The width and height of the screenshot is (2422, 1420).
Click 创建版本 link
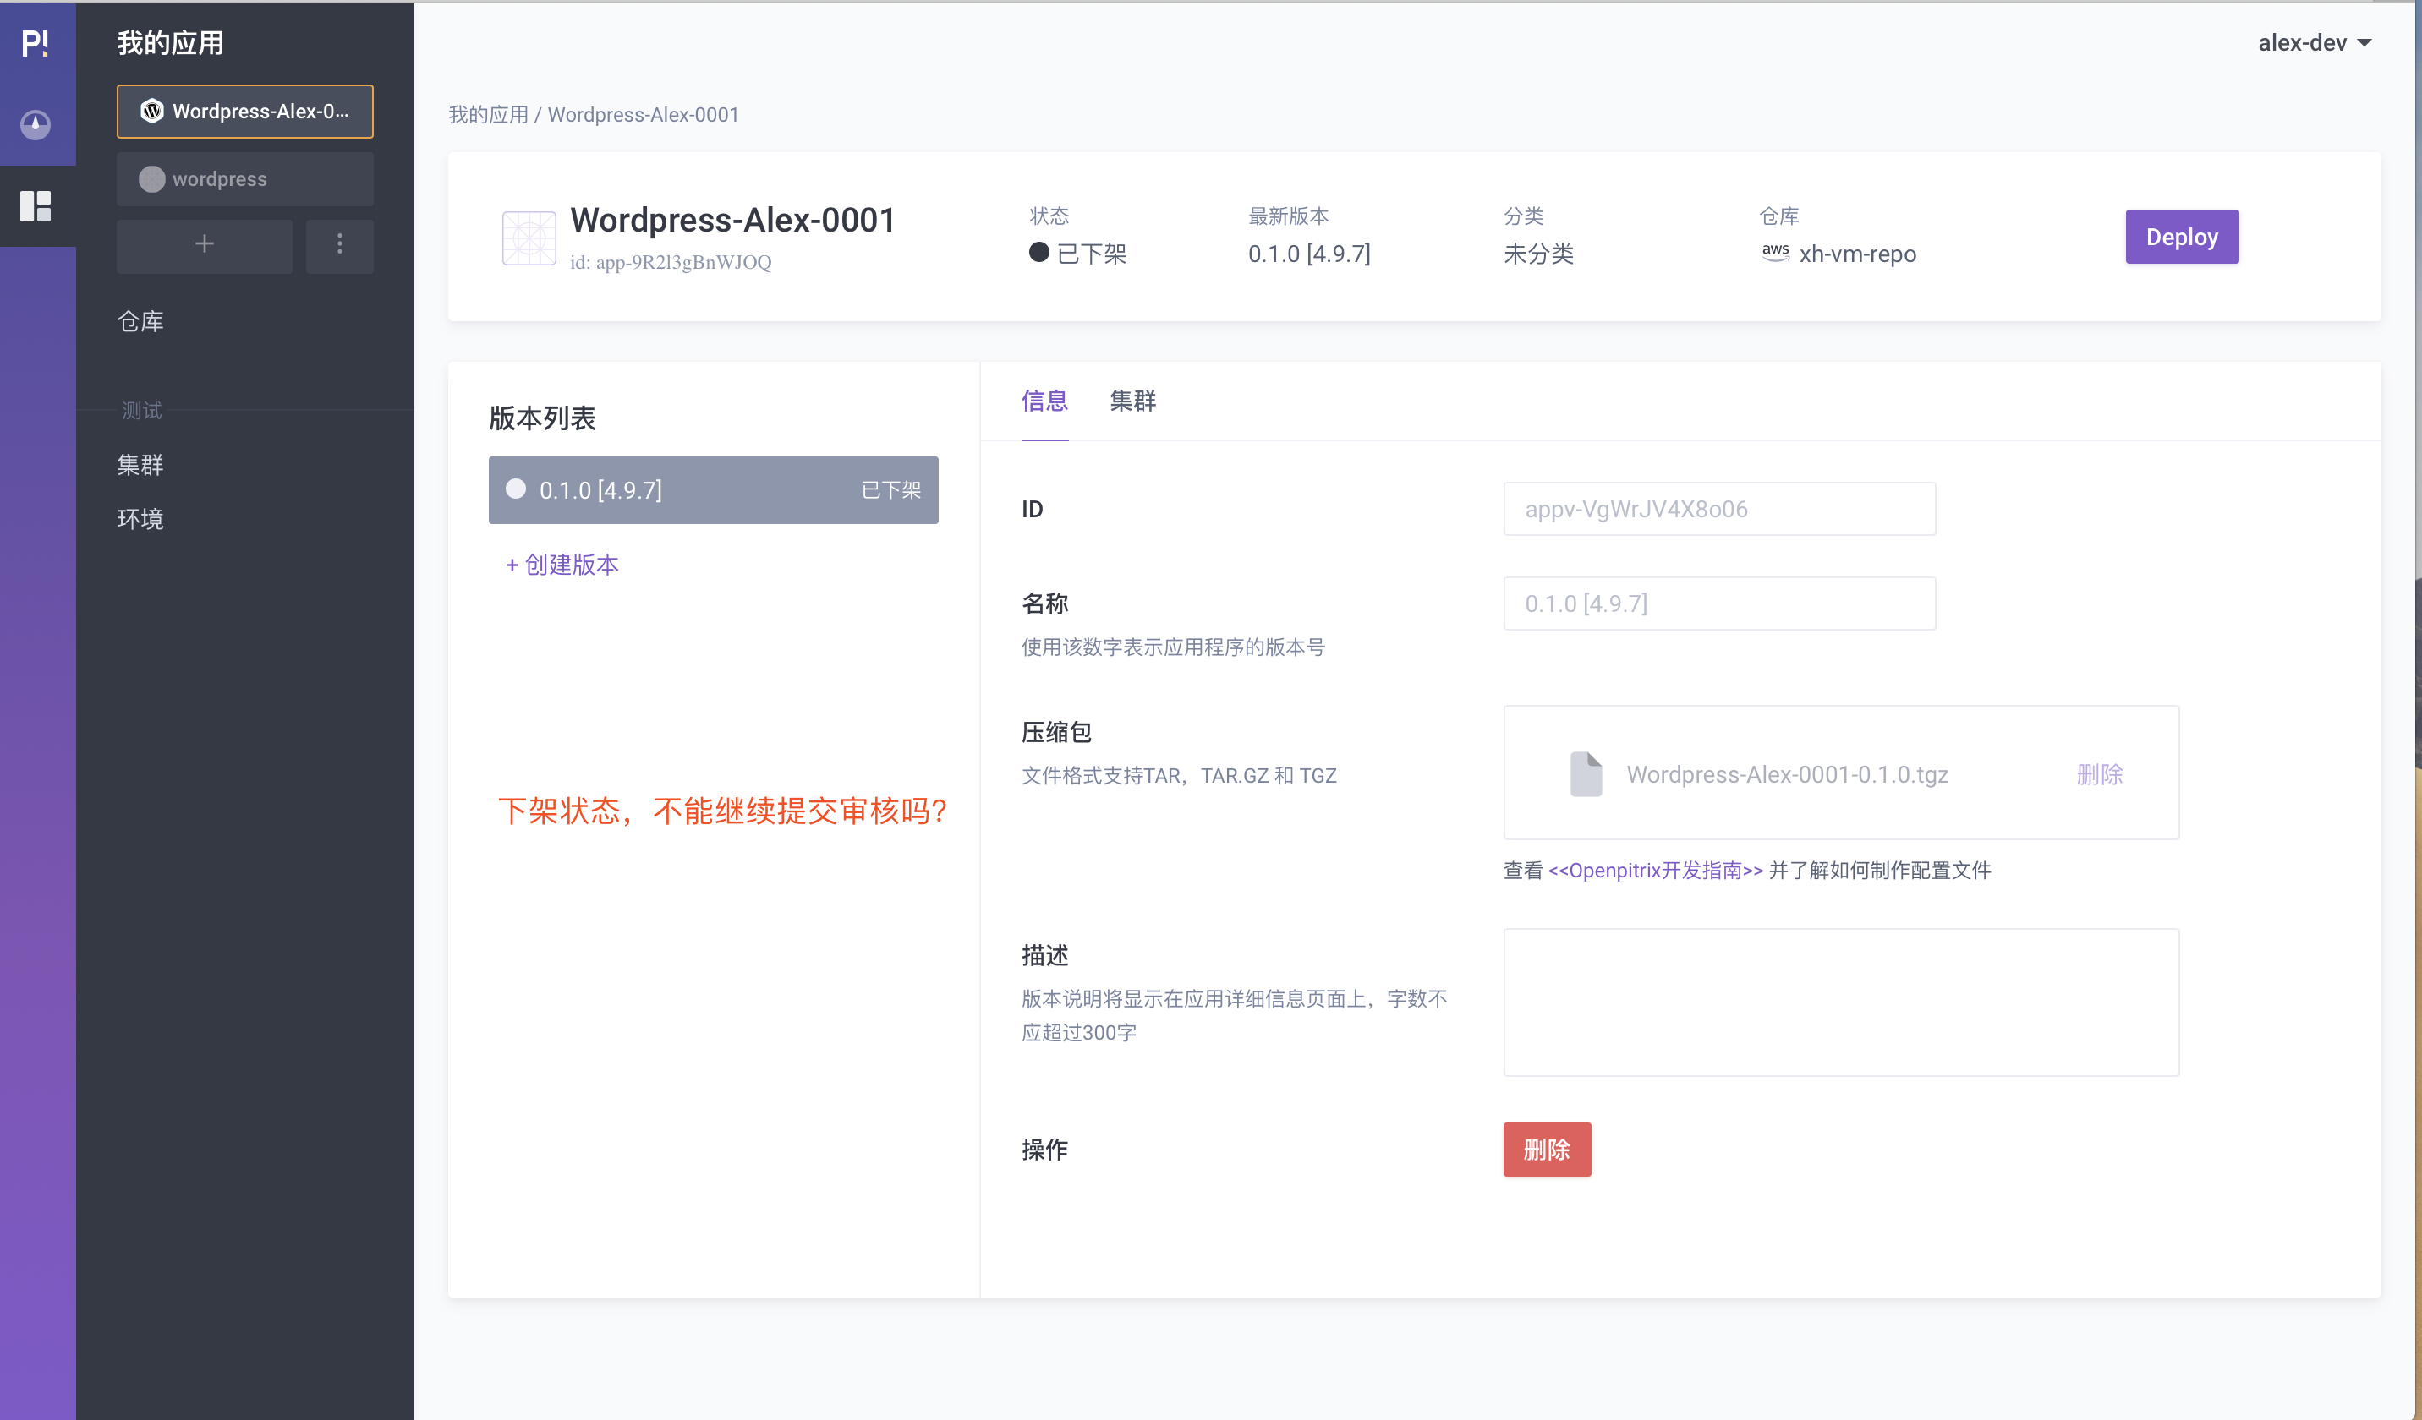pos(562,565)
